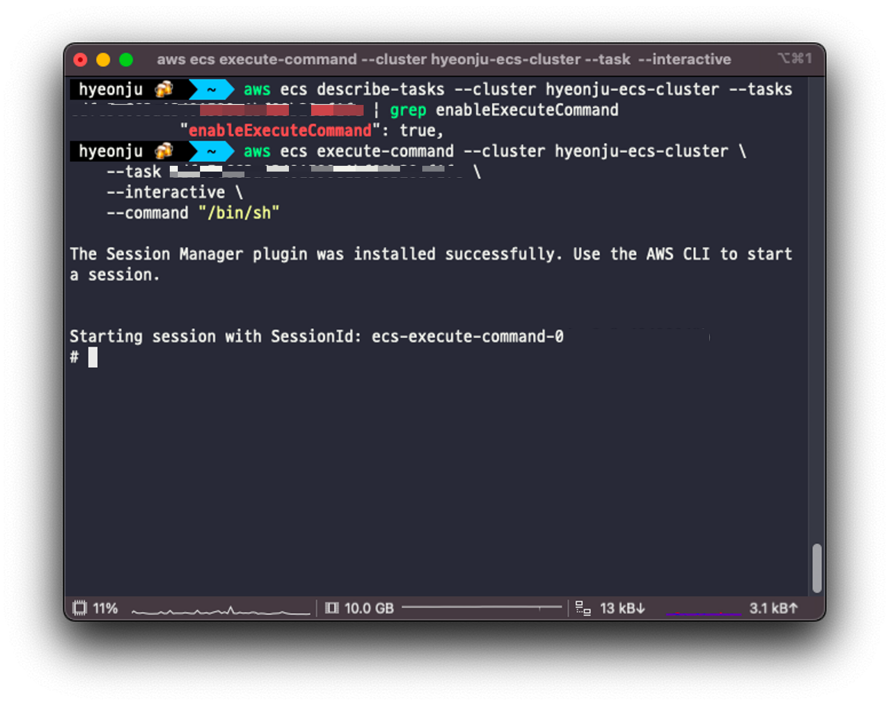Click the beer emoji in the second prompt

[x=164, y=151]
